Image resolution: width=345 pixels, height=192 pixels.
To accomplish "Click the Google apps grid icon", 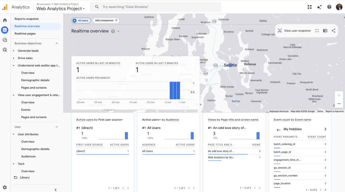I will click(x=310, y=7).
